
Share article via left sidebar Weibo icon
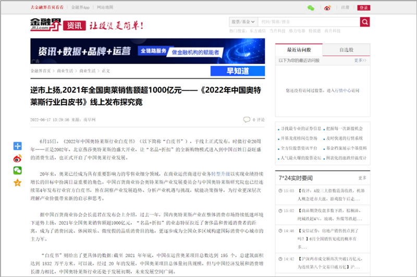(x=18, y=158)
